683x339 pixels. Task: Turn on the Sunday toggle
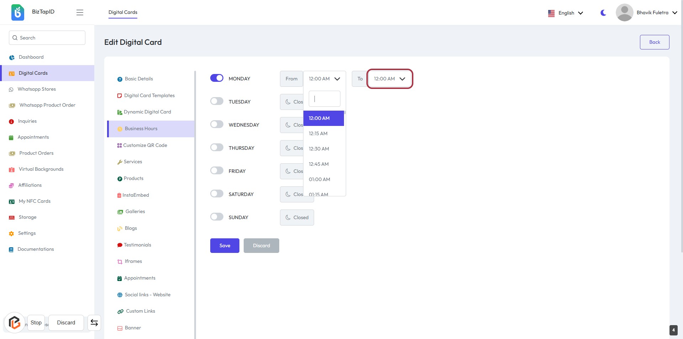coord(217,217)
